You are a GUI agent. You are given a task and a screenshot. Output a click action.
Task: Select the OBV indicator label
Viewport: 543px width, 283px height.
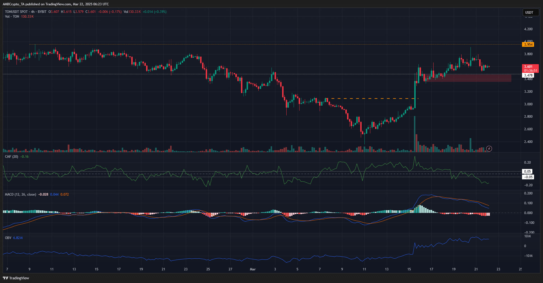tap(8, 238)
